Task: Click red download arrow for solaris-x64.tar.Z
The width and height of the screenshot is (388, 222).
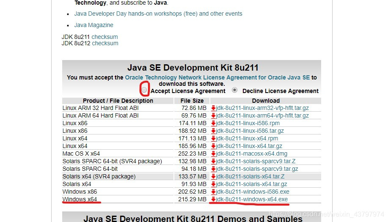Action: [213, 176]
